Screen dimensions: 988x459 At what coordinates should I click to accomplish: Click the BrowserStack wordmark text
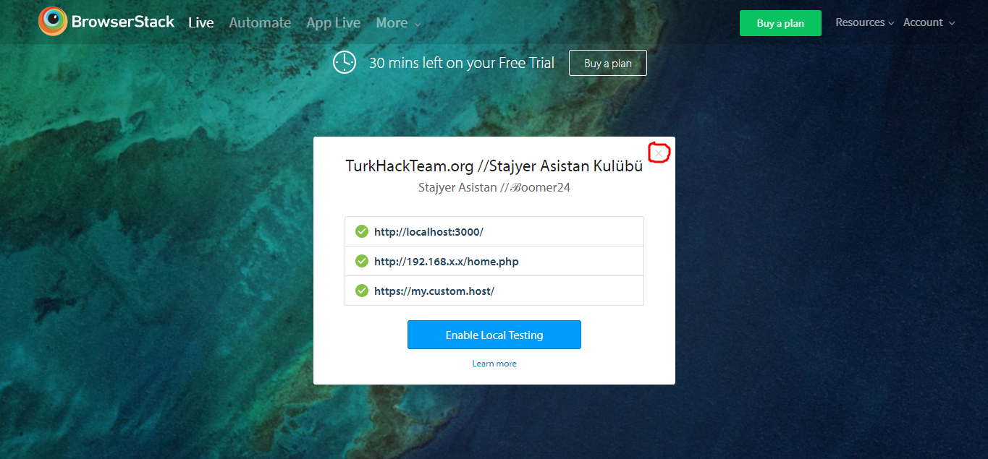[x=123, y=22]
